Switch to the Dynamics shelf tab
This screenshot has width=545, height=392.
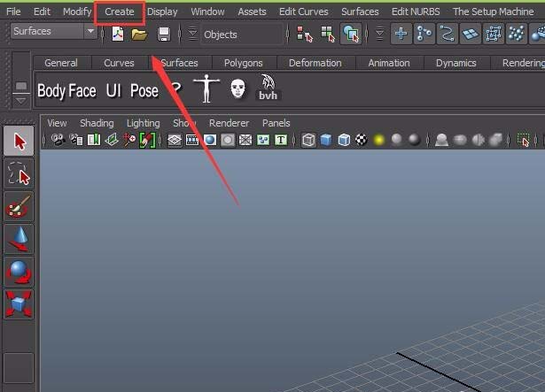456,63
